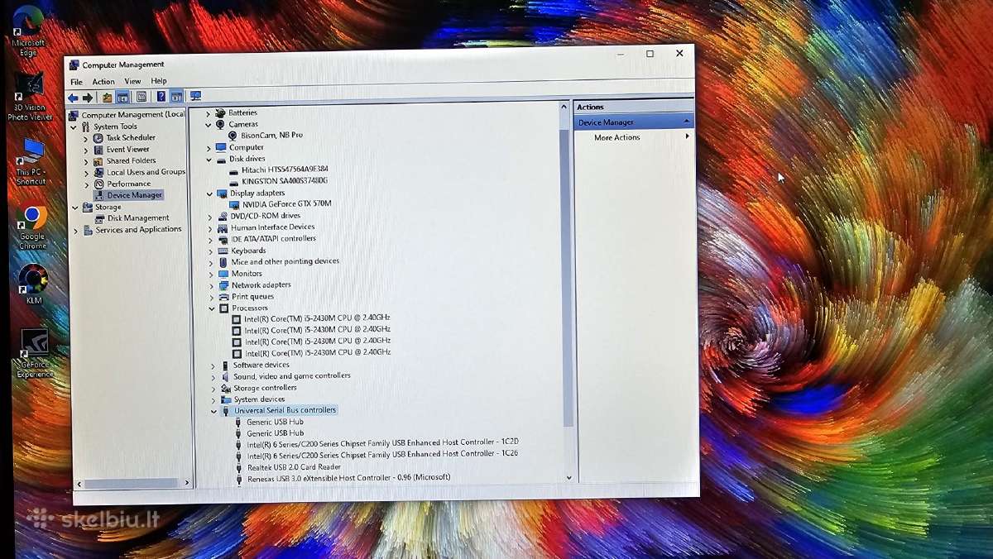Click the BisonCam webcam device icon
Screen dimensions: 993x559
233,135
